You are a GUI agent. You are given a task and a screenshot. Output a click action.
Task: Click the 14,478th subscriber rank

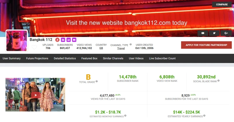128,77
